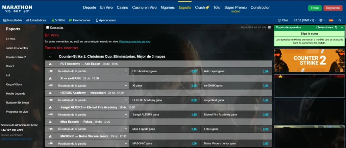
Task: Show +10 more markets for XI — ex-GANK
Action: pyautogui.click(x=50, y=85)
